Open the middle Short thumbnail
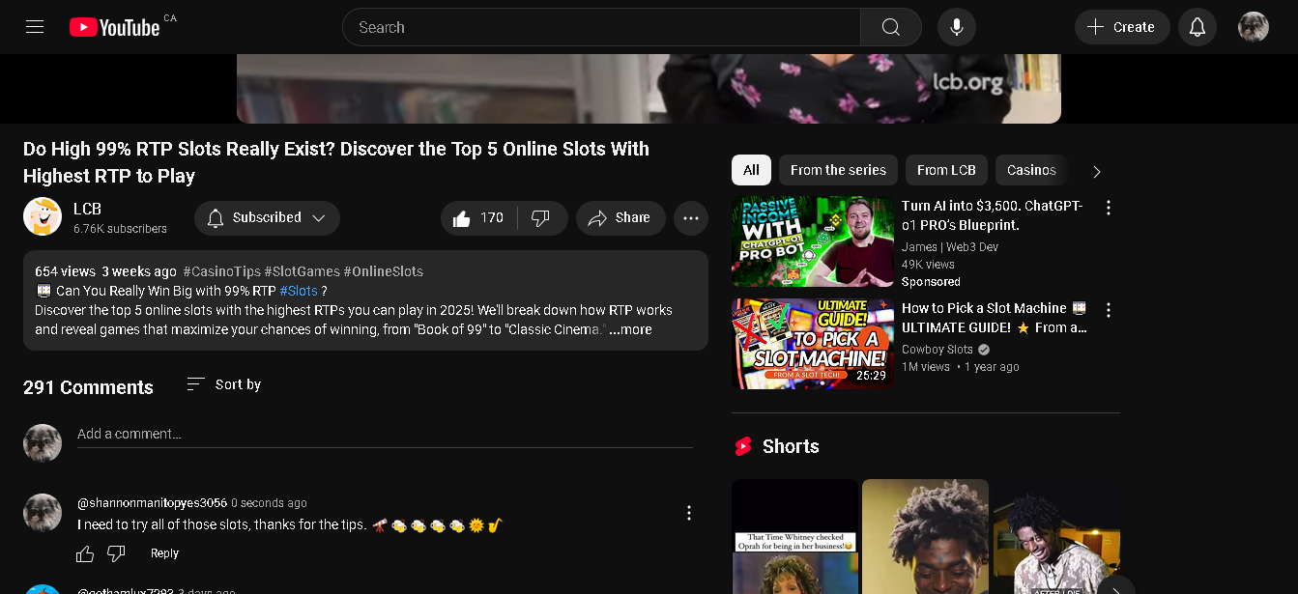Viewport: 1298px width, 594px height. coord(925,536)
